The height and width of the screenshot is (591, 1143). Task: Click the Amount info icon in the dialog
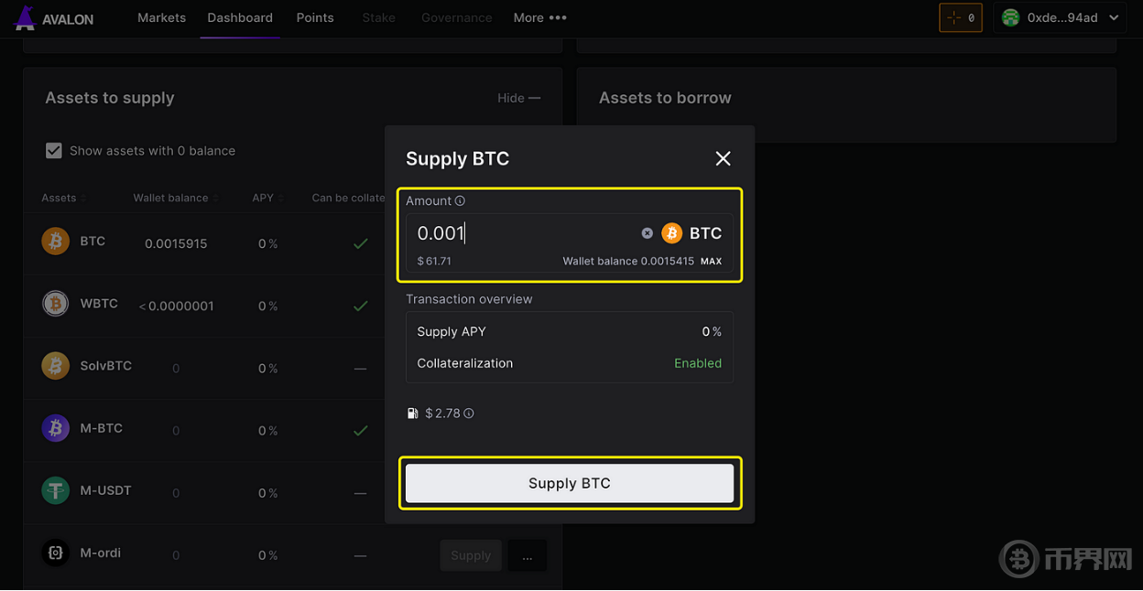coord(461,200)
